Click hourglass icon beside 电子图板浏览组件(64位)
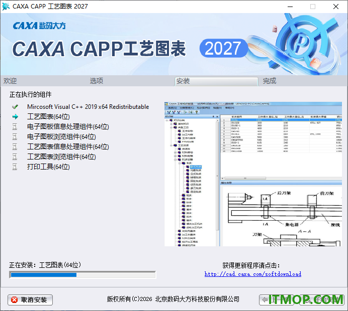Screen dimensions: 348x311 click(15, 136)
